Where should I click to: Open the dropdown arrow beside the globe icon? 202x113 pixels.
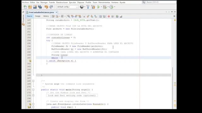tap(85, 7)
